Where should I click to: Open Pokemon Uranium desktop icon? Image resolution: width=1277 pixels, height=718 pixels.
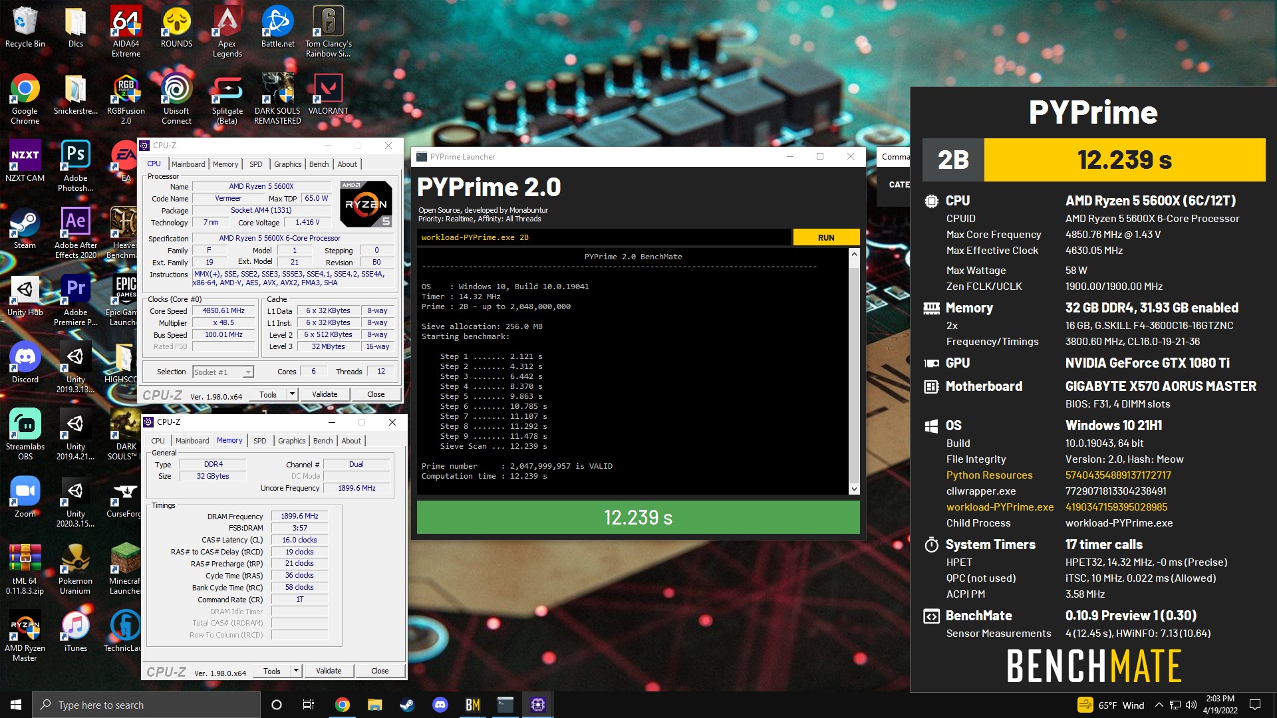click(75, 569)
